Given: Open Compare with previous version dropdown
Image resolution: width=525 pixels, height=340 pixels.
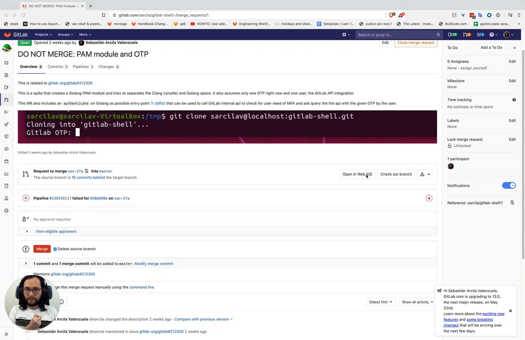Looking at the screenshot, I should [203, 319].
